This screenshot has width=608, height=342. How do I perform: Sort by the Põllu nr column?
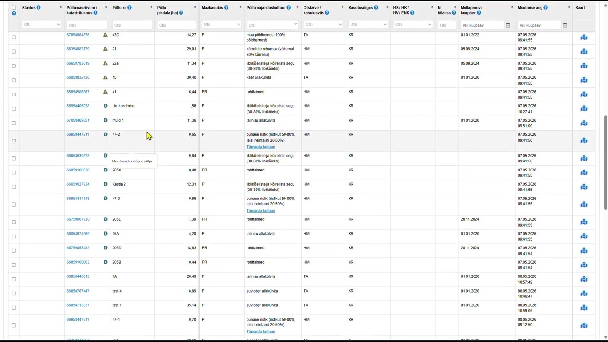click(x=151, y=8)
